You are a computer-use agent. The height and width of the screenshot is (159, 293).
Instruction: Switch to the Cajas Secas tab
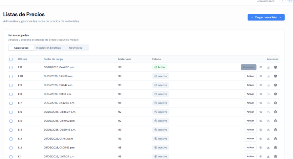tap(21, 48)
